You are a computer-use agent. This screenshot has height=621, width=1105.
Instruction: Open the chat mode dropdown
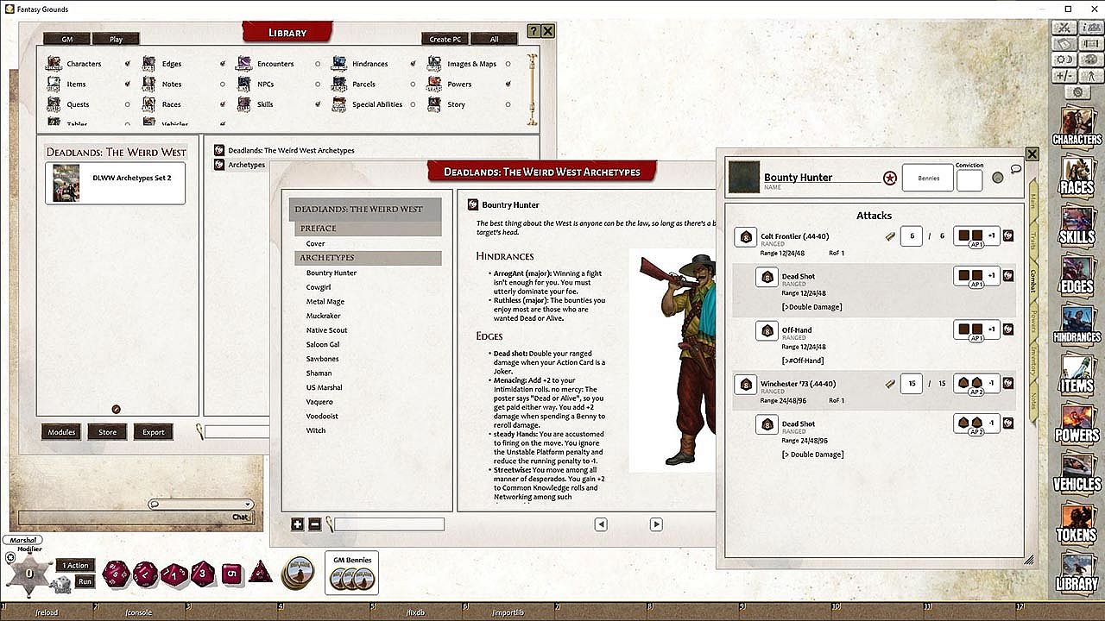point(200,504)
